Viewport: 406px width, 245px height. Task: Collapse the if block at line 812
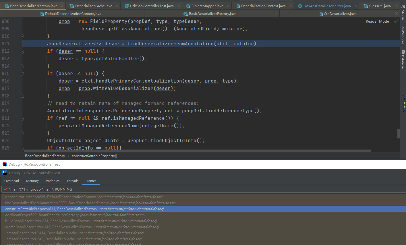click(22, 51)
